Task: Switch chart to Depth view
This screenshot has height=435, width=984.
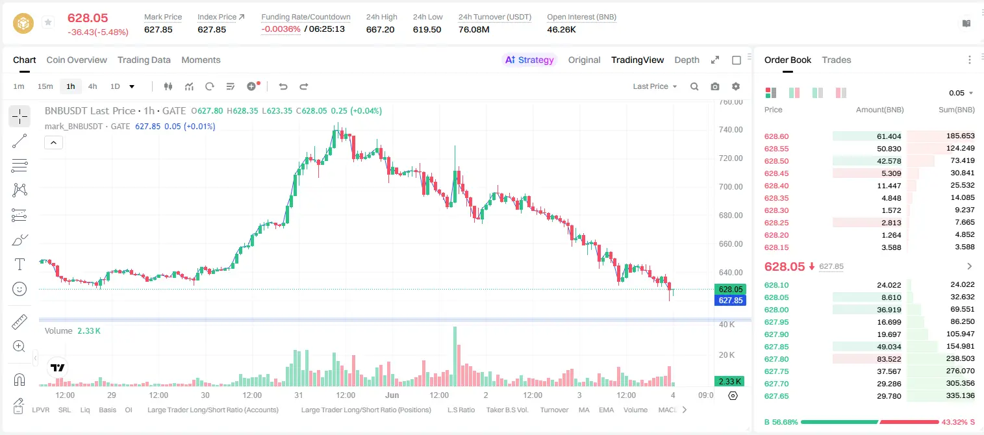Action: click(687, 60)
